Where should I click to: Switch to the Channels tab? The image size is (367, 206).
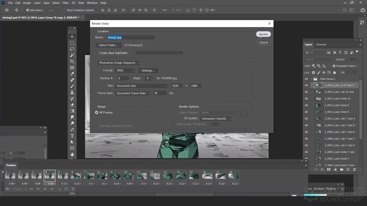321,44
